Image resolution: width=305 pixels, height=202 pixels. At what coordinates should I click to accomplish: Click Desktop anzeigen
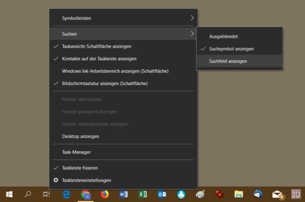coord(124,136)
